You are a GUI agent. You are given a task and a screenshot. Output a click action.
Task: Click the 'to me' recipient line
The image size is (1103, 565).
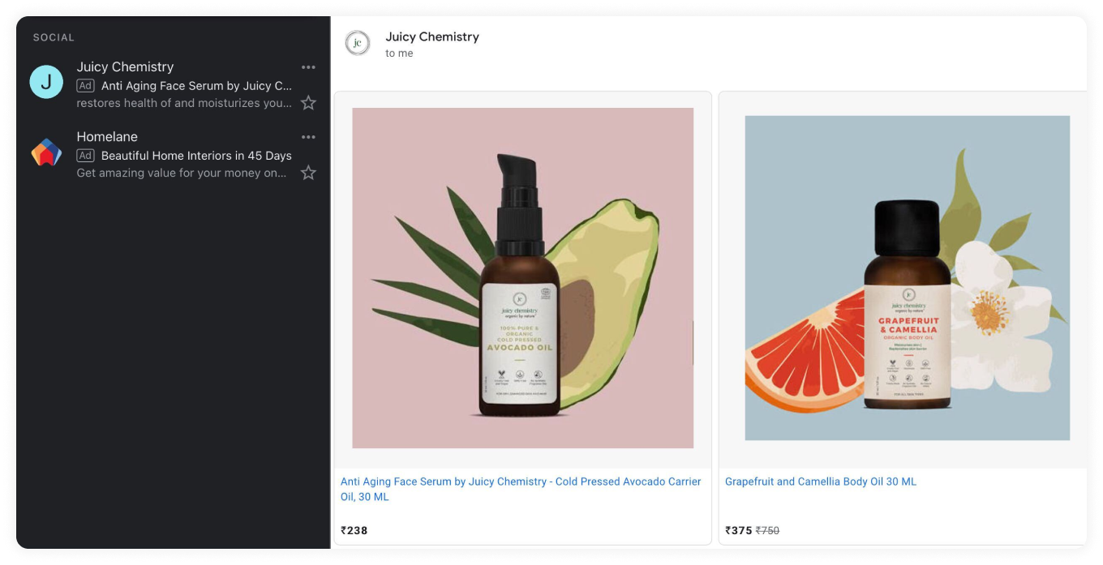(x=399, y=54)
